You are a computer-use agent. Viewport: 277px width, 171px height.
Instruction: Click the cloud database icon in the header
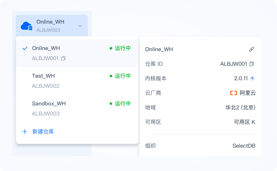pyautogui.click(x=26, y=25)
